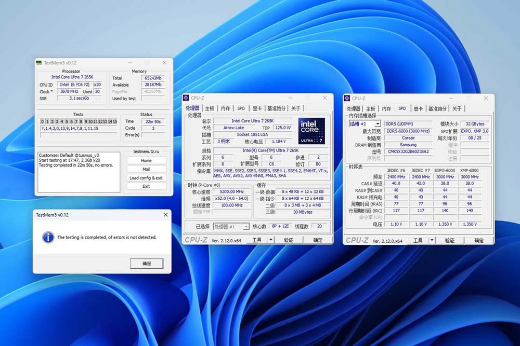The height and width of the screenshot is (346, 520).
Task: Click the Error(s) field in TestMem5
Action: 153,135
